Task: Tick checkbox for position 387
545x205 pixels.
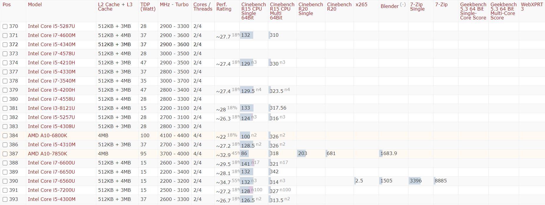Action: pyautogui.click(x=5, y=154)
